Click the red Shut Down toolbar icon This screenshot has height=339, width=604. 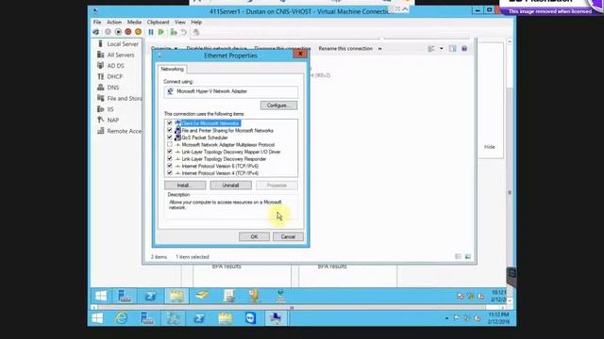coord(128,32)
